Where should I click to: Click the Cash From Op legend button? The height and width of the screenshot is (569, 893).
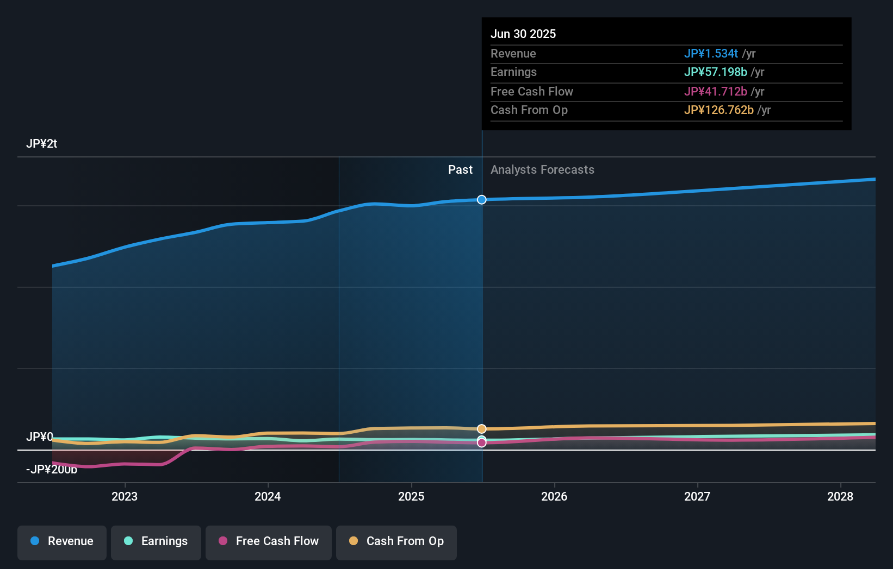pyautogui.click(x=396, y=542)
